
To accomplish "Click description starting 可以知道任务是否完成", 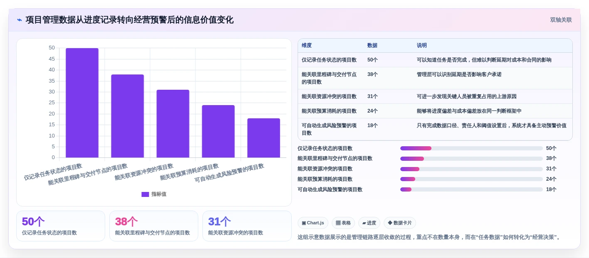I will point(484,60).
